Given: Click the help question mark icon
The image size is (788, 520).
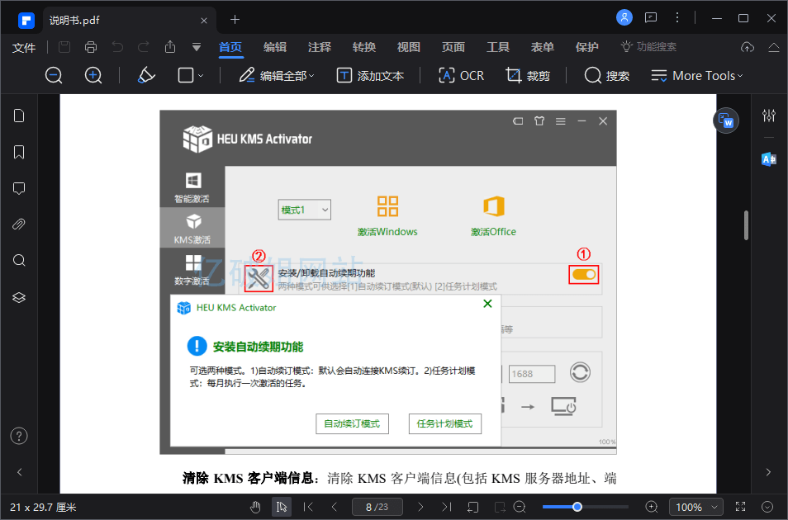Looking at the screenshot, I should [19, 436].
